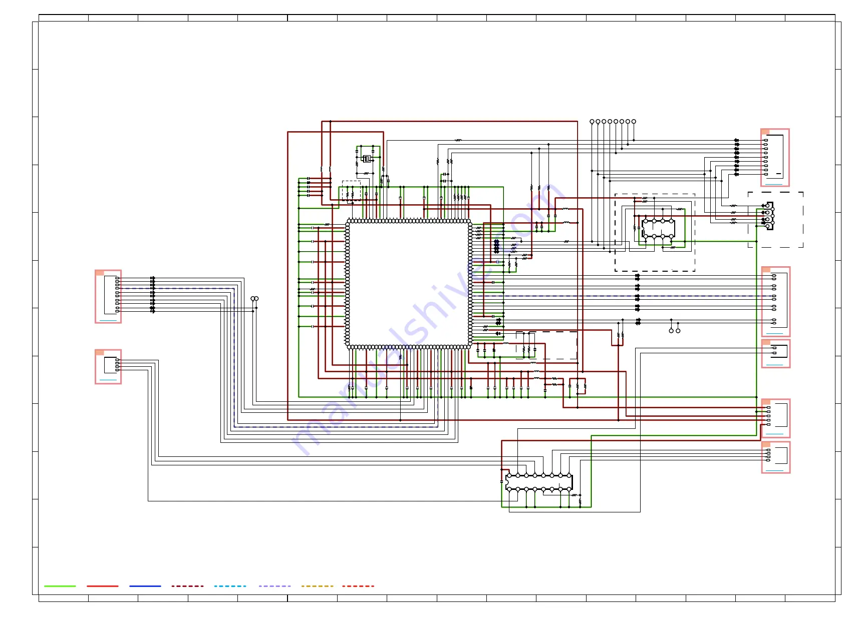Click the solid red legend line

(103, 586)
